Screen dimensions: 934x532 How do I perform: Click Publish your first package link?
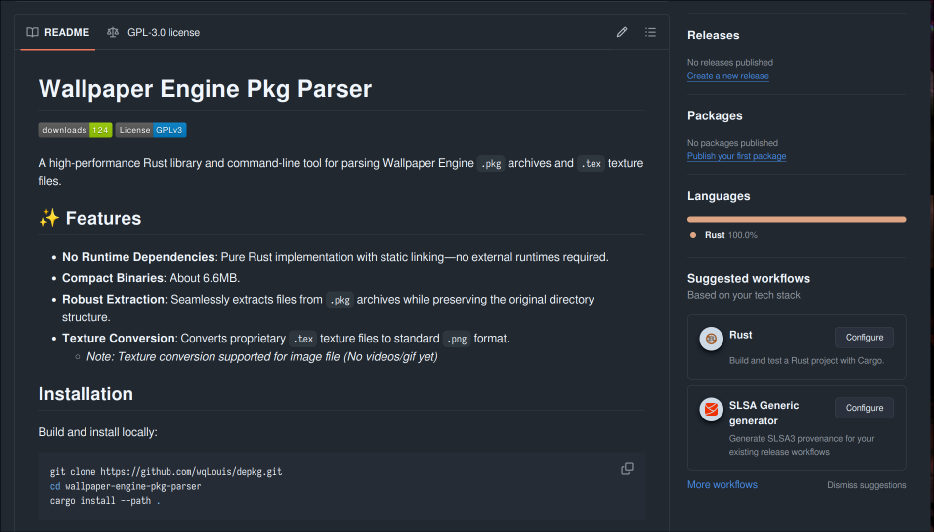click(736, 156)
